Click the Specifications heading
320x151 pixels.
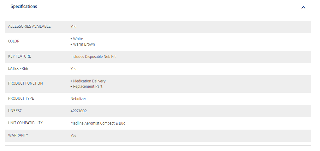tap(24, 7)
